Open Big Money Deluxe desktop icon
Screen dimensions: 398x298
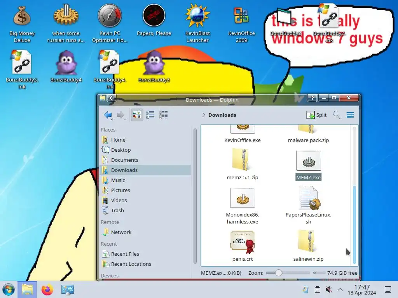pyautogui.click(x=22, y=24)
